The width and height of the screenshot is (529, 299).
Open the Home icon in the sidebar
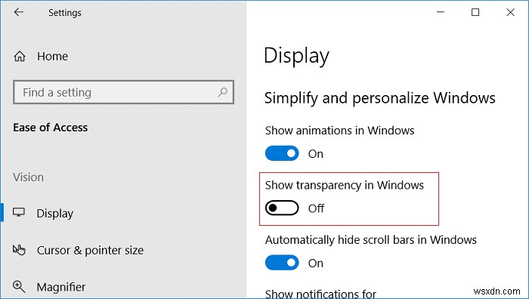(20, 56)
